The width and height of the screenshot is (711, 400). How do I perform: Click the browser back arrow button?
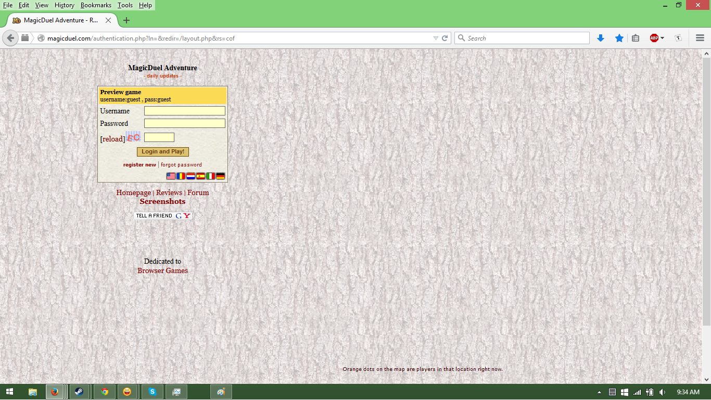[x=10, y=38]
